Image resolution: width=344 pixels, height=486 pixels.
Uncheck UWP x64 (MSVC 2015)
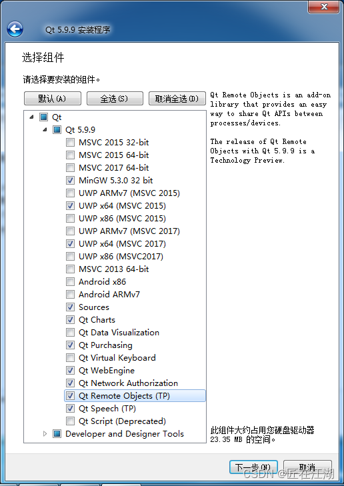71,206
